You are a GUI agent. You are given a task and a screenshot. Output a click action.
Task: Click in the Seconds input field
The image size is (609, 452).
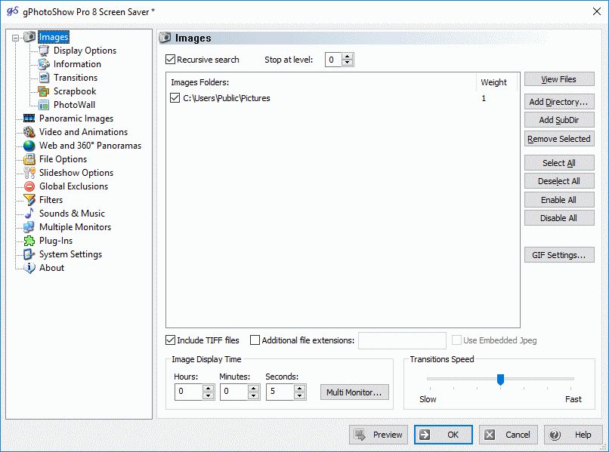[280, 392]
